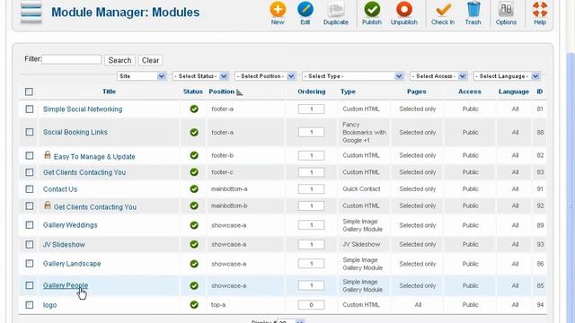
Task: Click the Search button
Action: 119,60
